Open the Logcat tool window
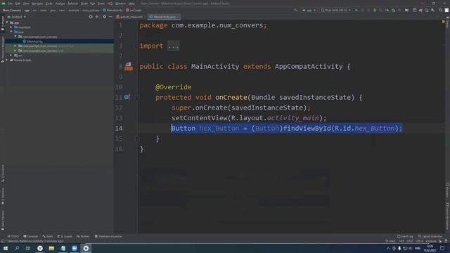 click(65, 236)
